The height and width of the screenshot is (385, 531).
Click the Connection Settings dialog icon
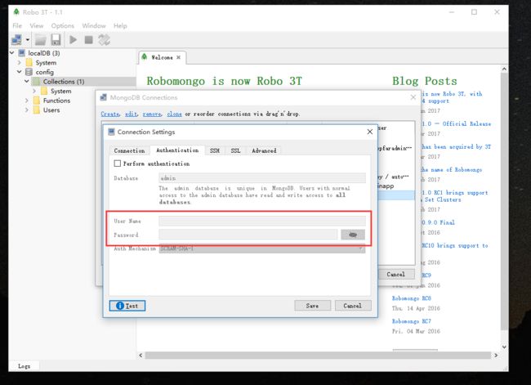tap(111, 132)
